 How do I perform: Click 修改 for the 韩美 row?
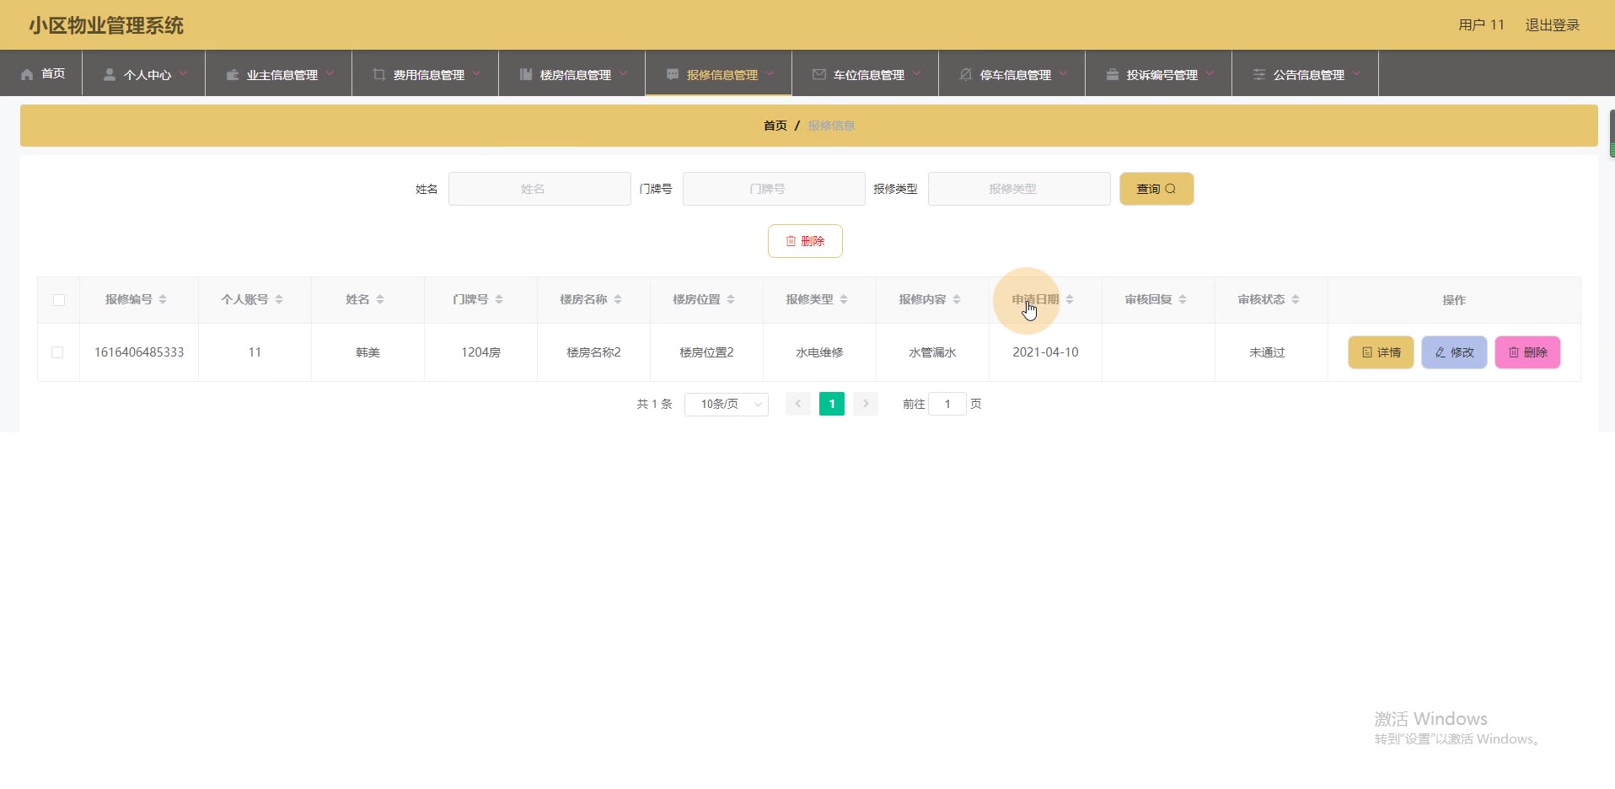pos(1454,352)
